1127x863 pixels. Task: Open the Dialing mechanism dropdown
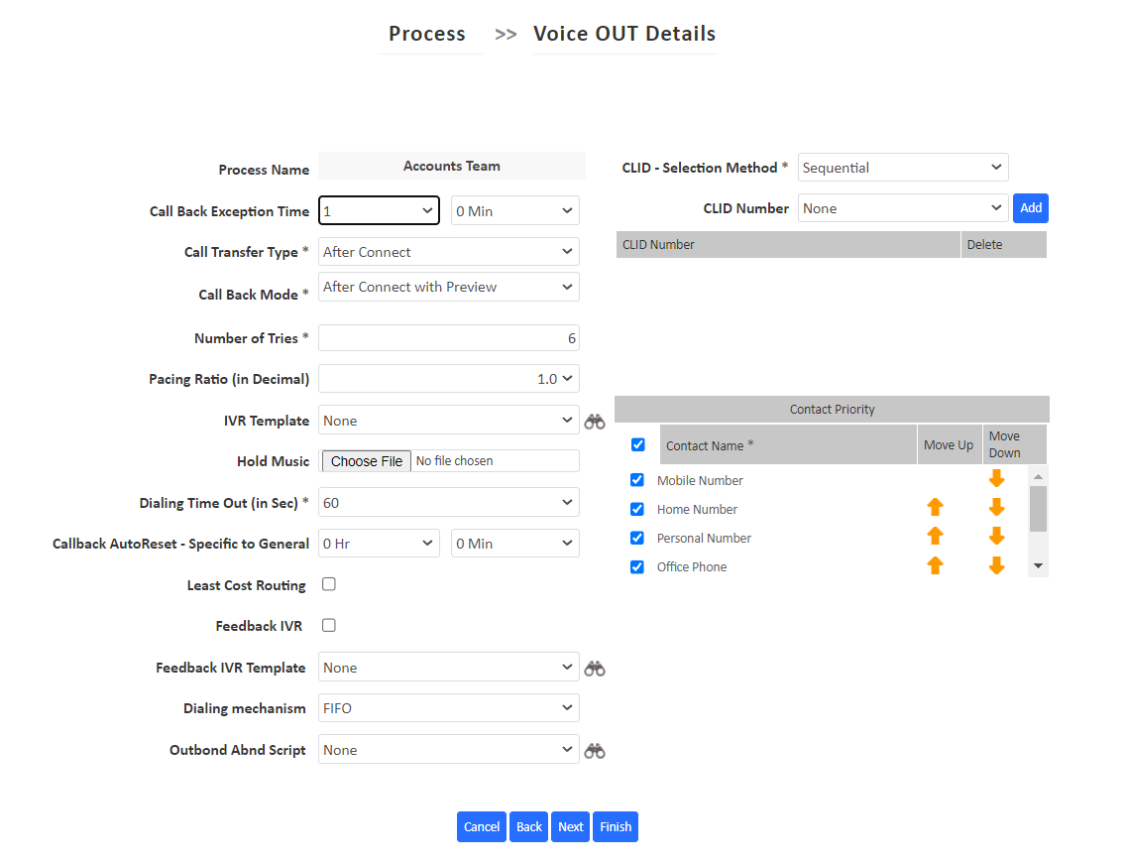pos(448,707)
